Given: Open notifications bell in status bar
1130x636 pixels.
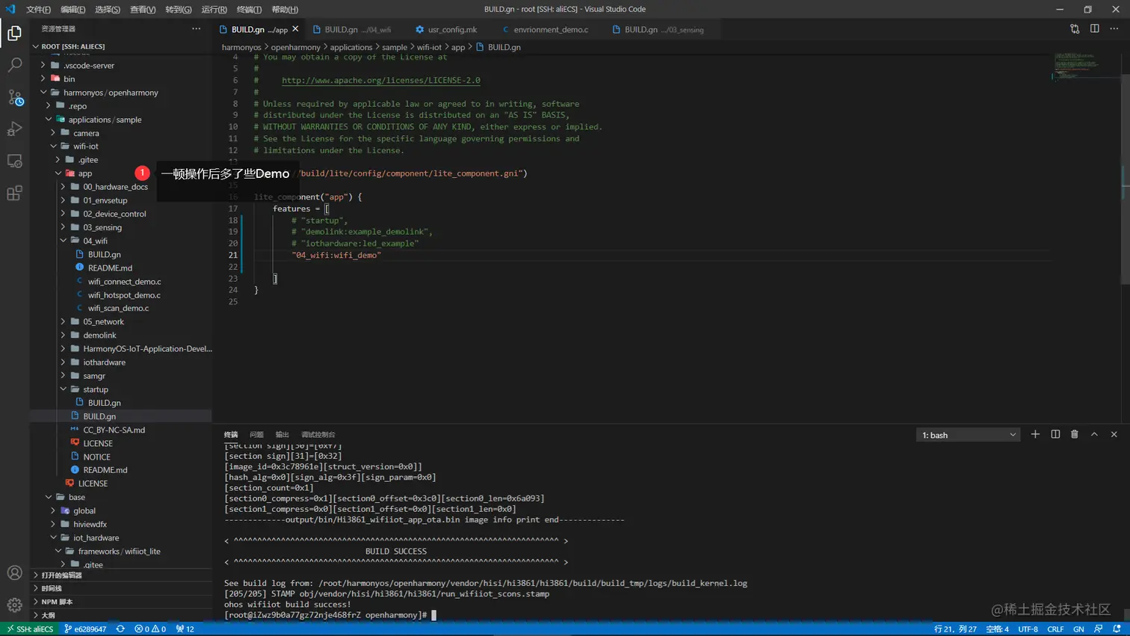Looking at the screenshot, I should tap(1117, 629).
